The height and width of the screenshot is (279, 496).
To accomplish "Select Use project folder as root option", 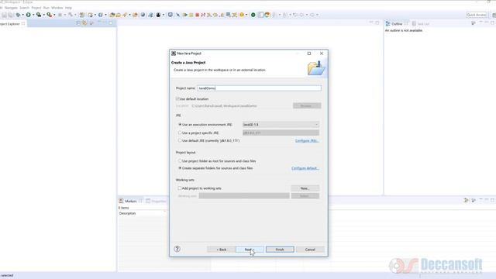I will coord(180,161).
